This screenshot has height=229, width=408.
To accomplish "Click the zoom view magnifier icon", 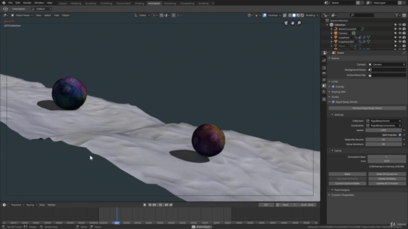I will [x=299, y=23].
